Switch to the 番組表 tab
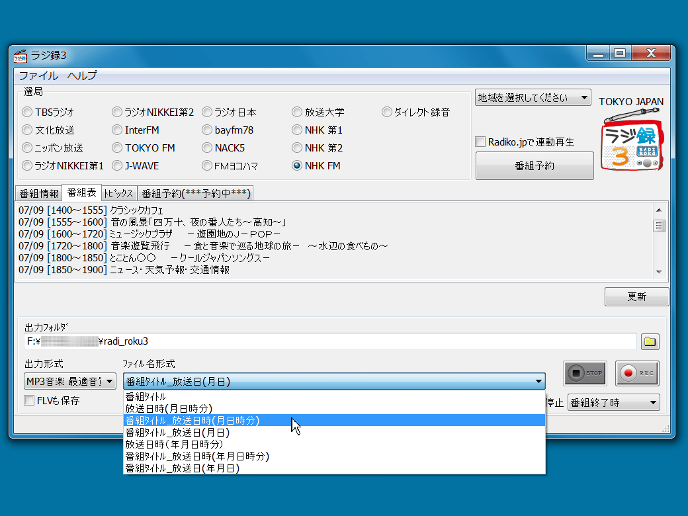This screenshot has width=688, height=516. [81, 193]
